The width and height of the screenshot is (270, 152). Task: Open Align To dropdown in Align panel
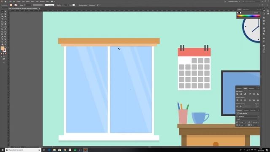(x=257, y=106)
